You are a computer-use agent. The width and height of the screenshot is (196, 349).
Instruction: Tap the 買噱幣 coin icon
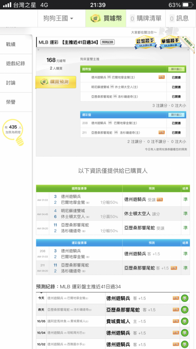pyautogui.click(x=95, y=18)
